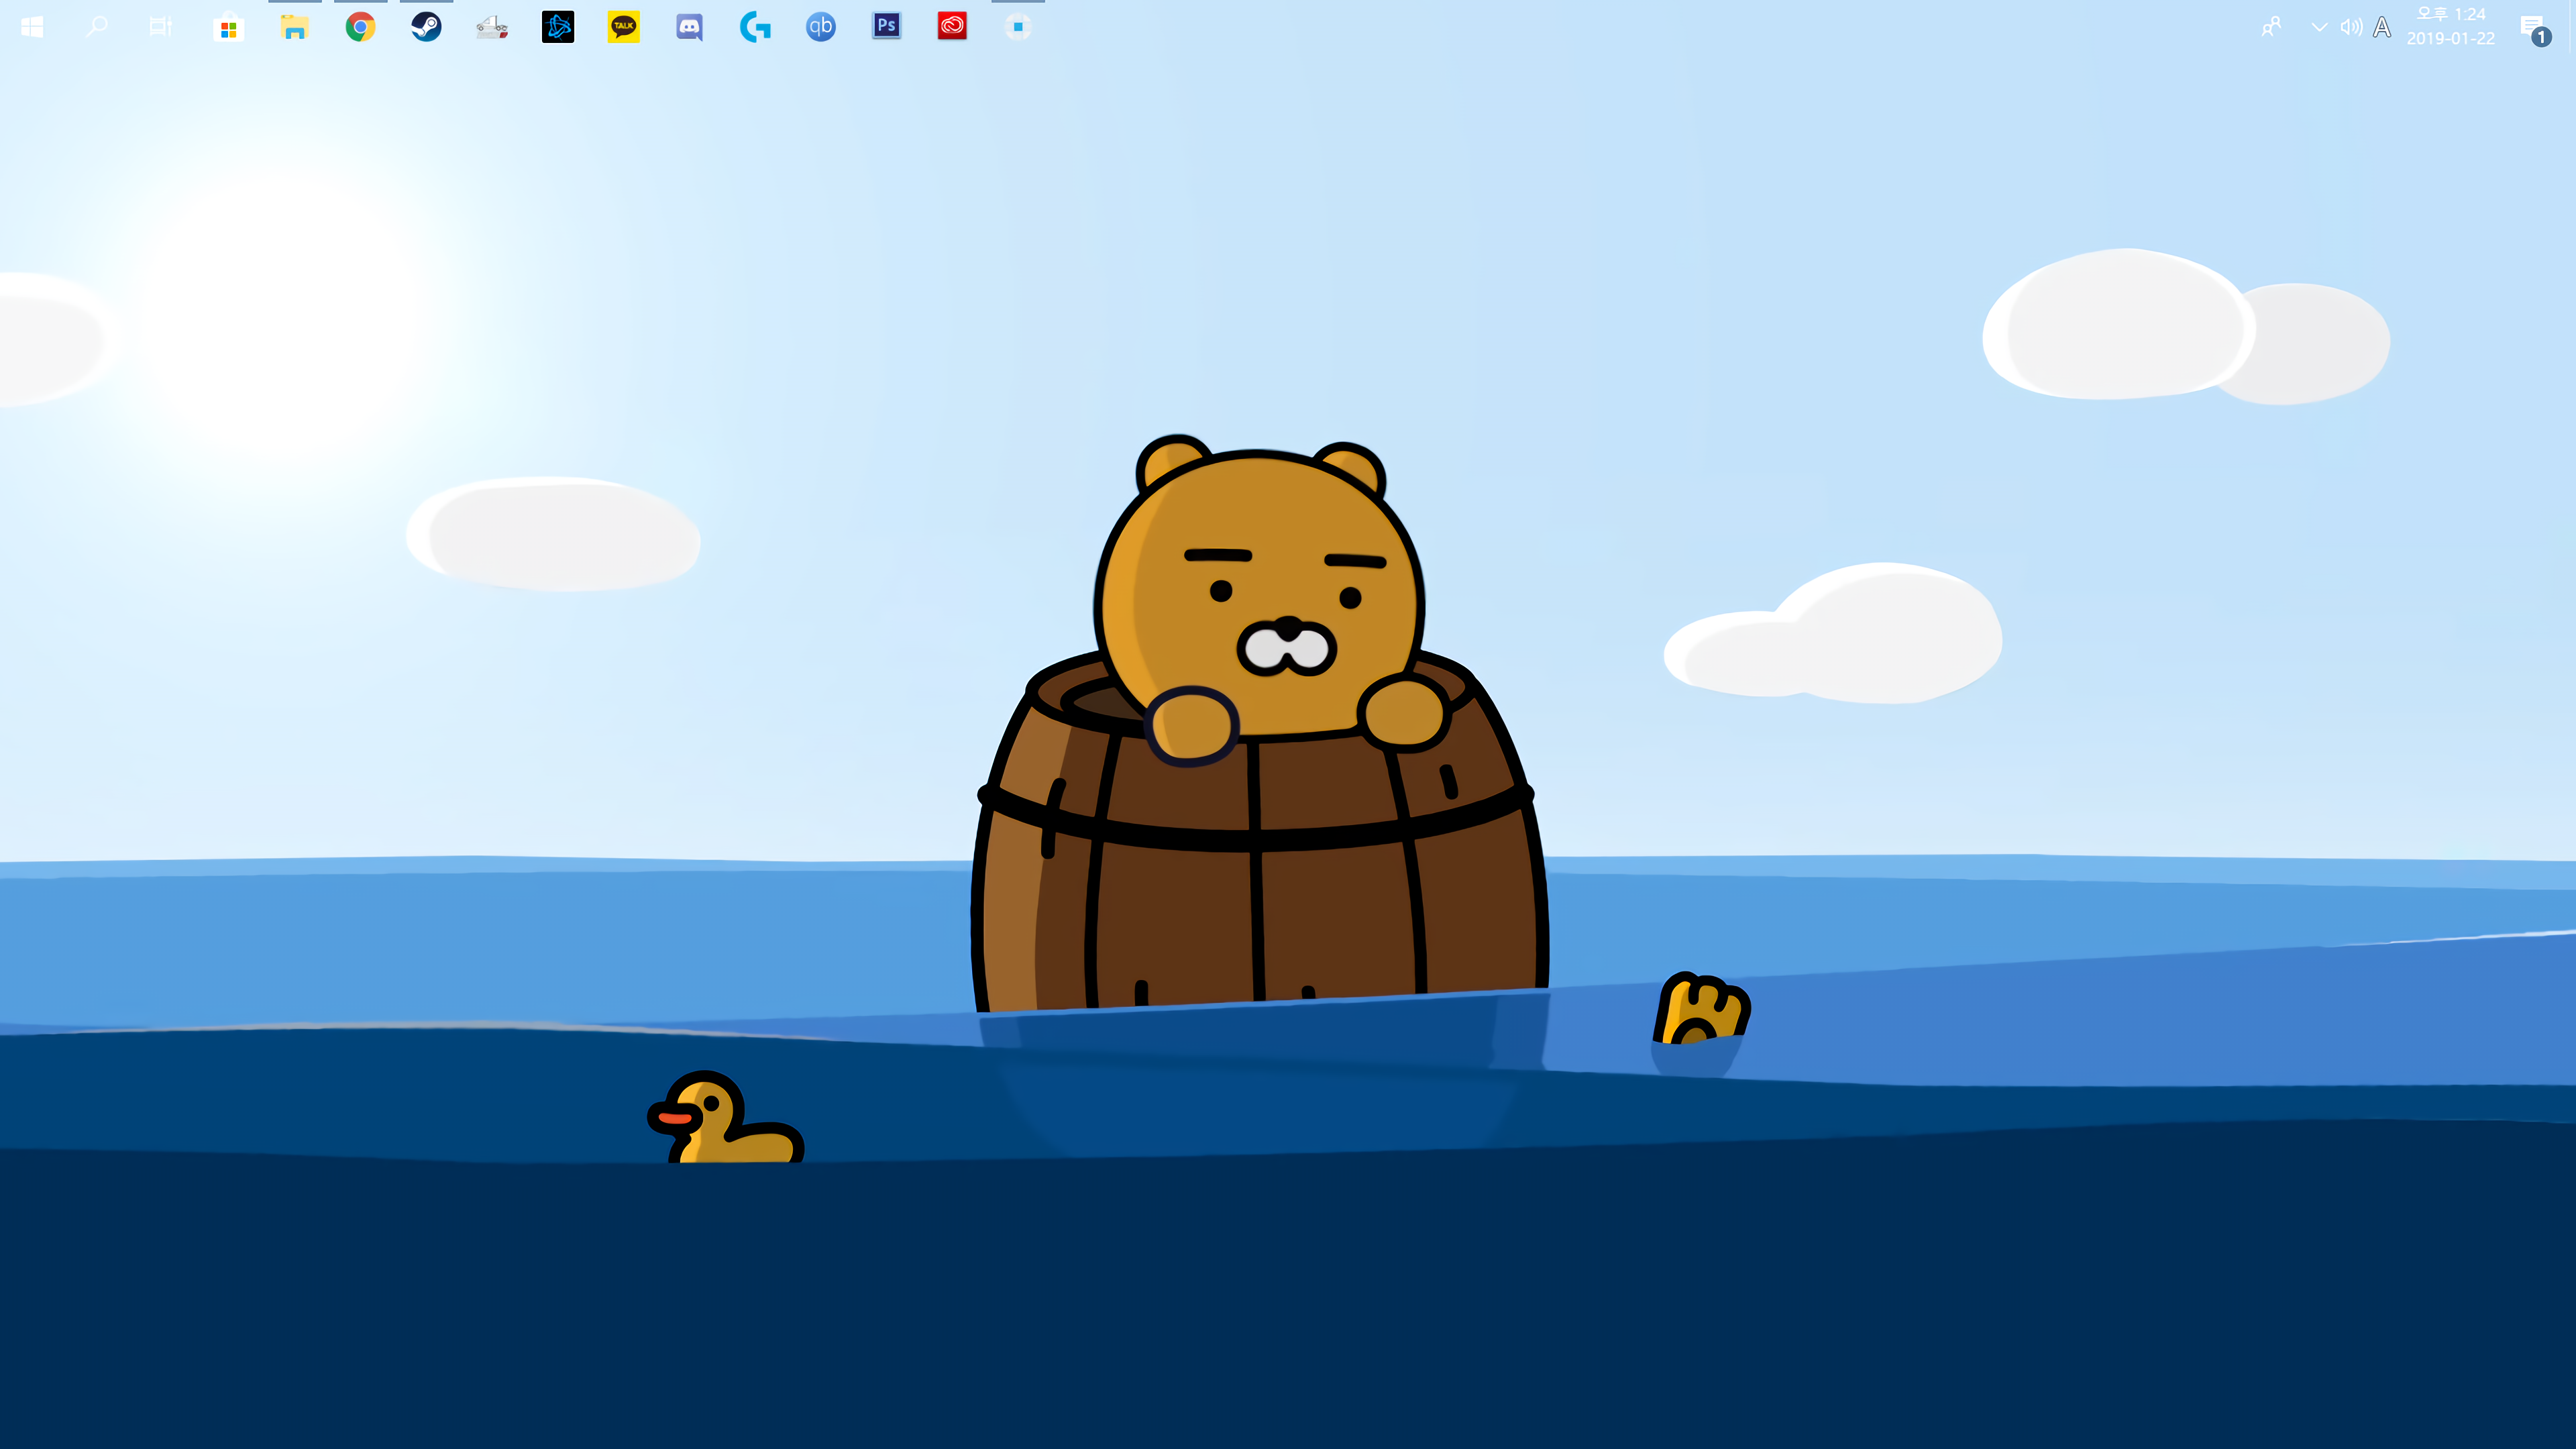Switch to Google Chrome window
This screenshot has height=1449, width=2576.
click(x=360, y=27)
